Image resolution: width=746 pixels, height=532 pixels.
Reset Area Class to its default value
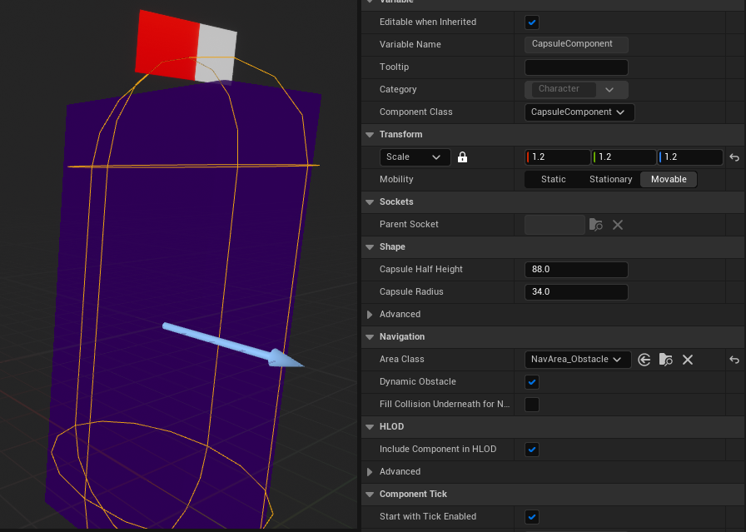(734, 360)
